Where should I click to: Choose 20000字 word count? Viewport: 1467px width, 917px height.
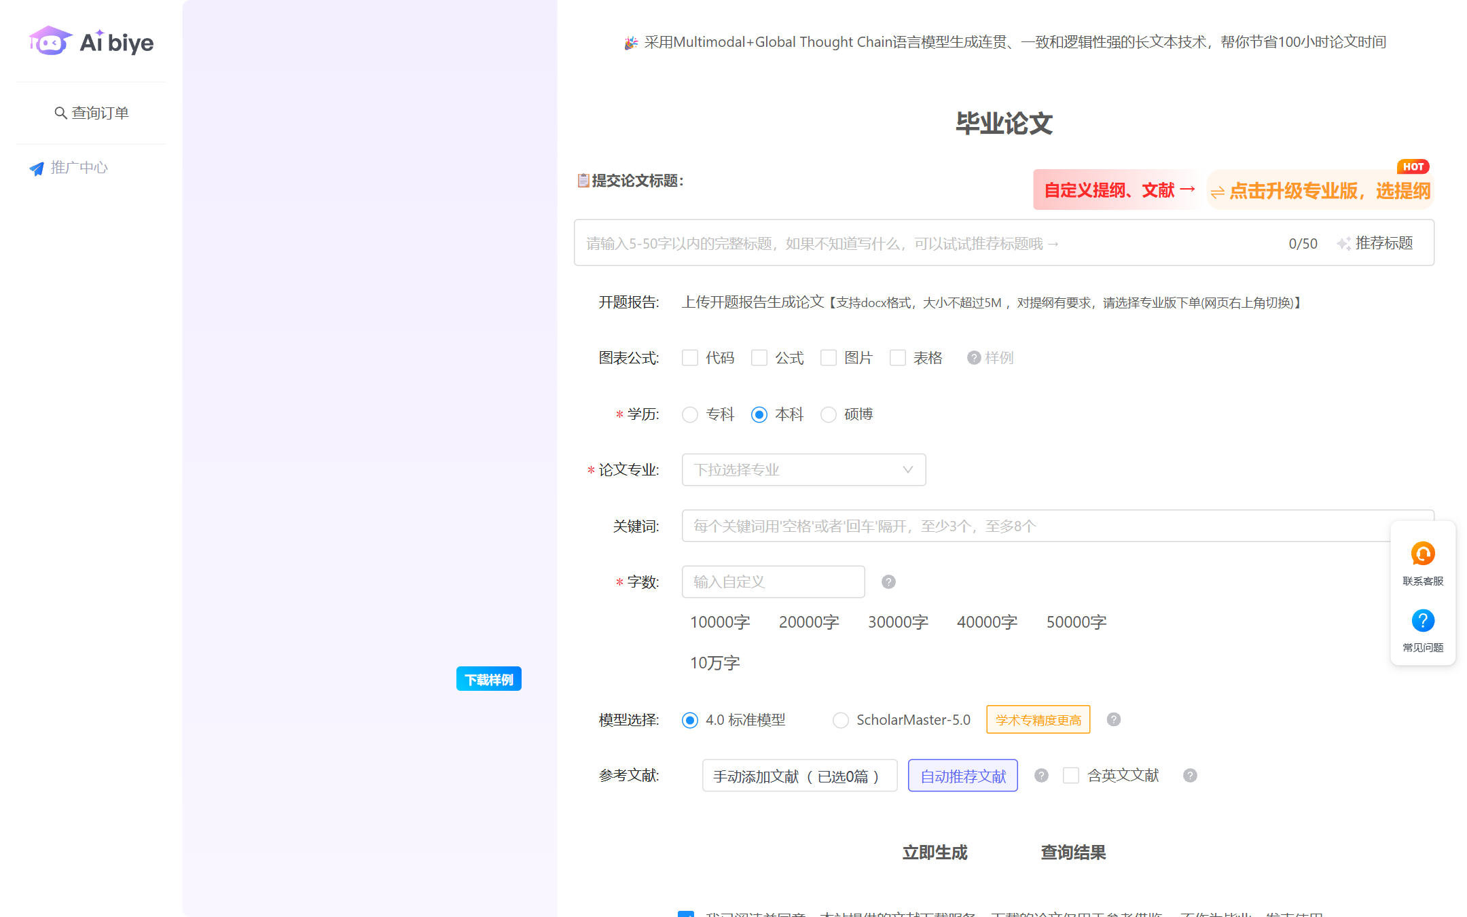pos(809,622)
